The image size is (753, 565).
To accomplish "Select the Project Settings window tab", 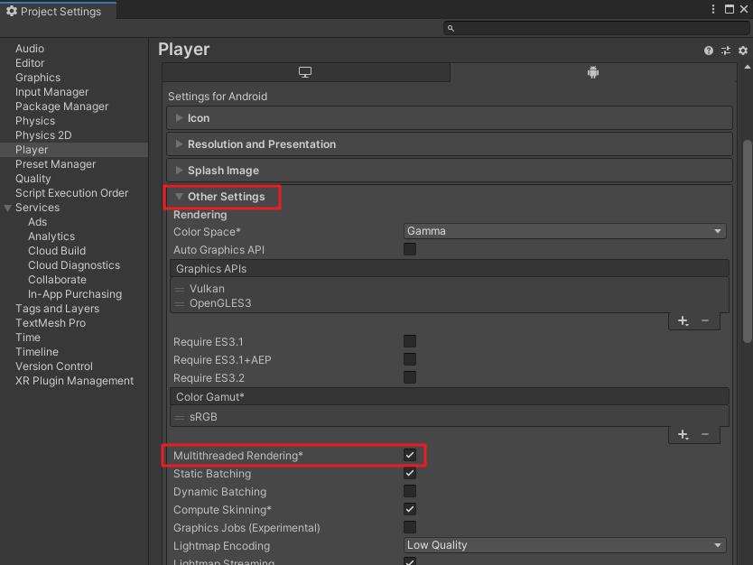I will coord(58,11).
